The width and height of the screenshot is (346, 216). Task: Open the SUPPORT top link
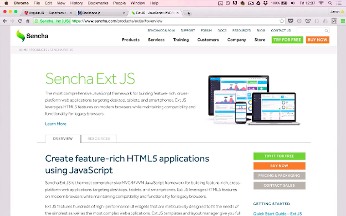[188, 30]
